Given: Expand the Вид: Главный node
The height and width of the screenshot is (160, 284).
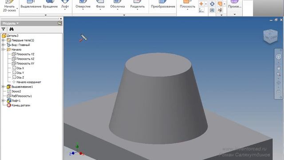Looking at the screenshot, I should coord(3,45).
